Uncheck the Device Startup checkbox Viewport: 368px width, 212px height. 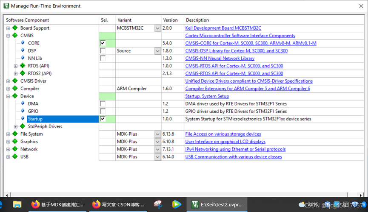point(103,119)
